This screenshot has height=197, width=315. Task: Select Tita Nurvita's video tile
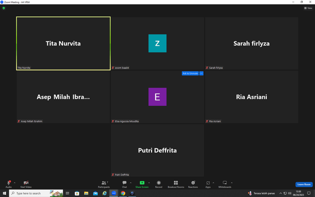63,43
